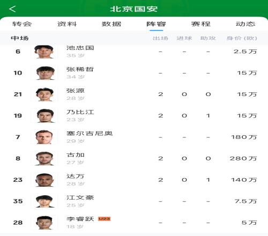Open 池忠国 player avatar
Screen dimensions: 268x236
click(x=44, y=51)
